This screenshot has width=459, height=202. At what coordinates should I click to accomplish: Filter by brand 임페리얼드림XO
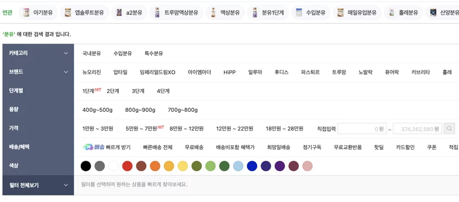pyautogui.click(x=157, y=72)
